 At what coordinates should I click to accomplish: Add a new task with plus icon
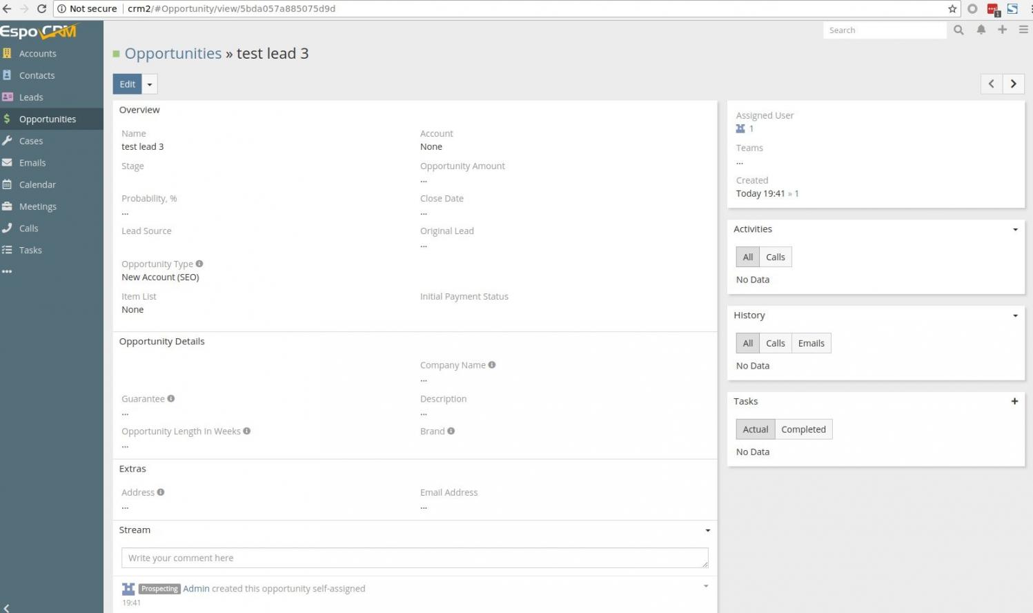(1014, 401)
